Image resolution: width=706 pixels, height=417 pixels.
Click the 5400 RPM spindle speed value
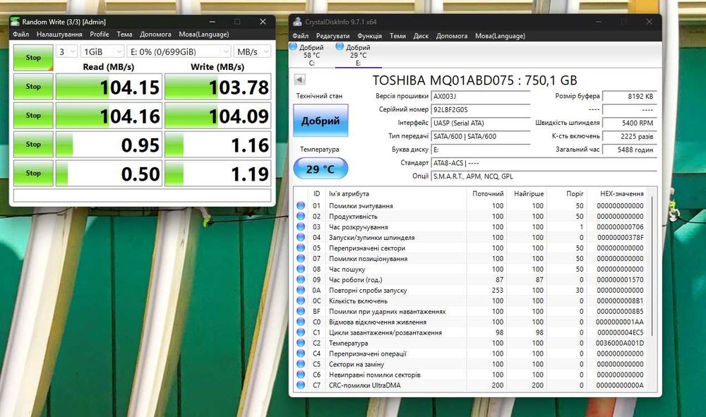[630, 123]
